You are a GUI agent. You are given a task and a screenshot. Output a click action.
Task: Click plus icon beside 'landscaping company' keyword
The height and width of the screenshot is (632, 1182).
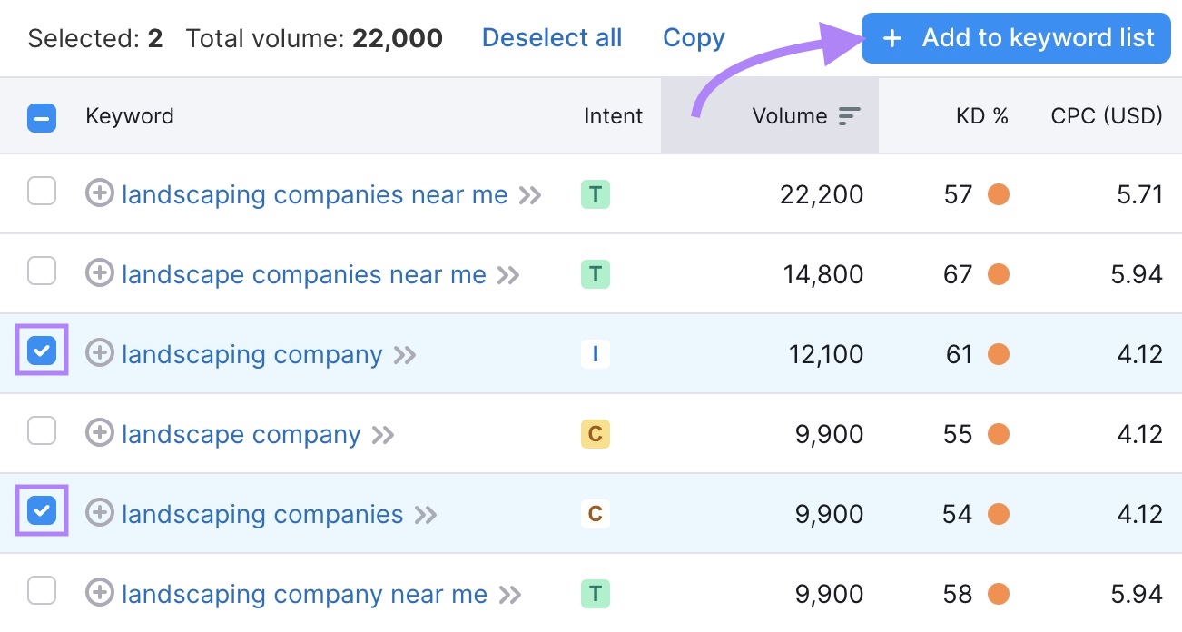tap(99, 353)
